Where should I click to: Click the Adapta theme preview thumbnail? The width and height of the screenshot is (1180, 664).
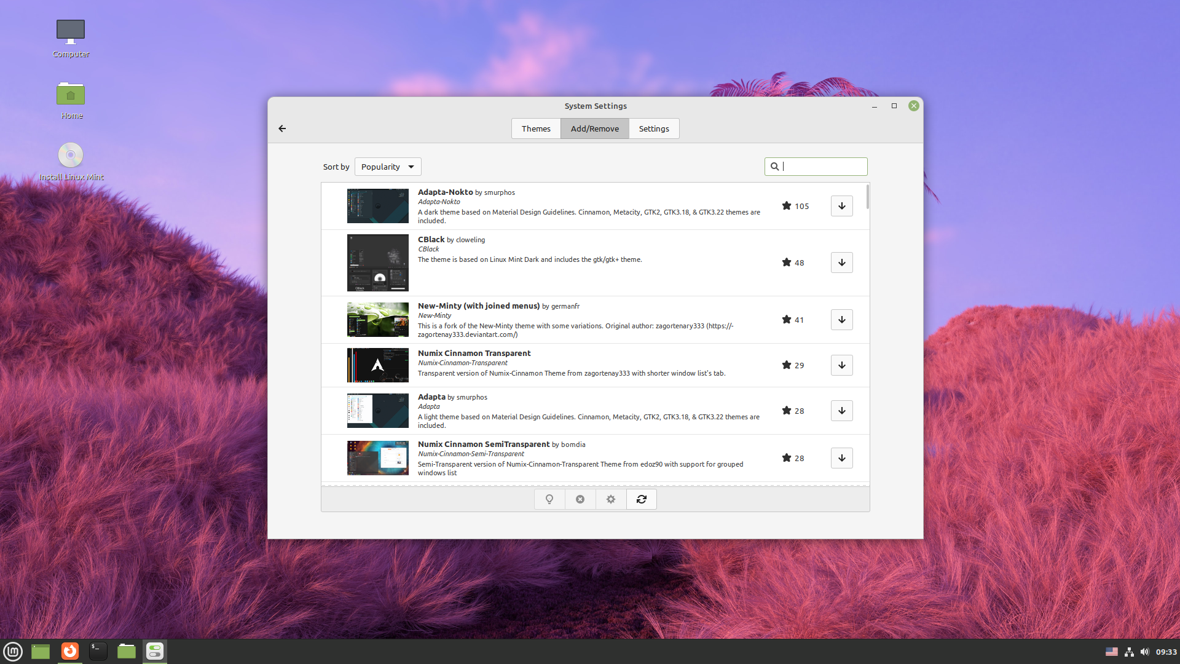coord(377,411)
